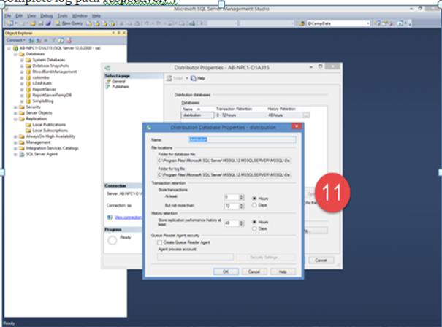Select the distribution row in Databases grid
Viewport: 442px width, 327px height.
[245, 115]
